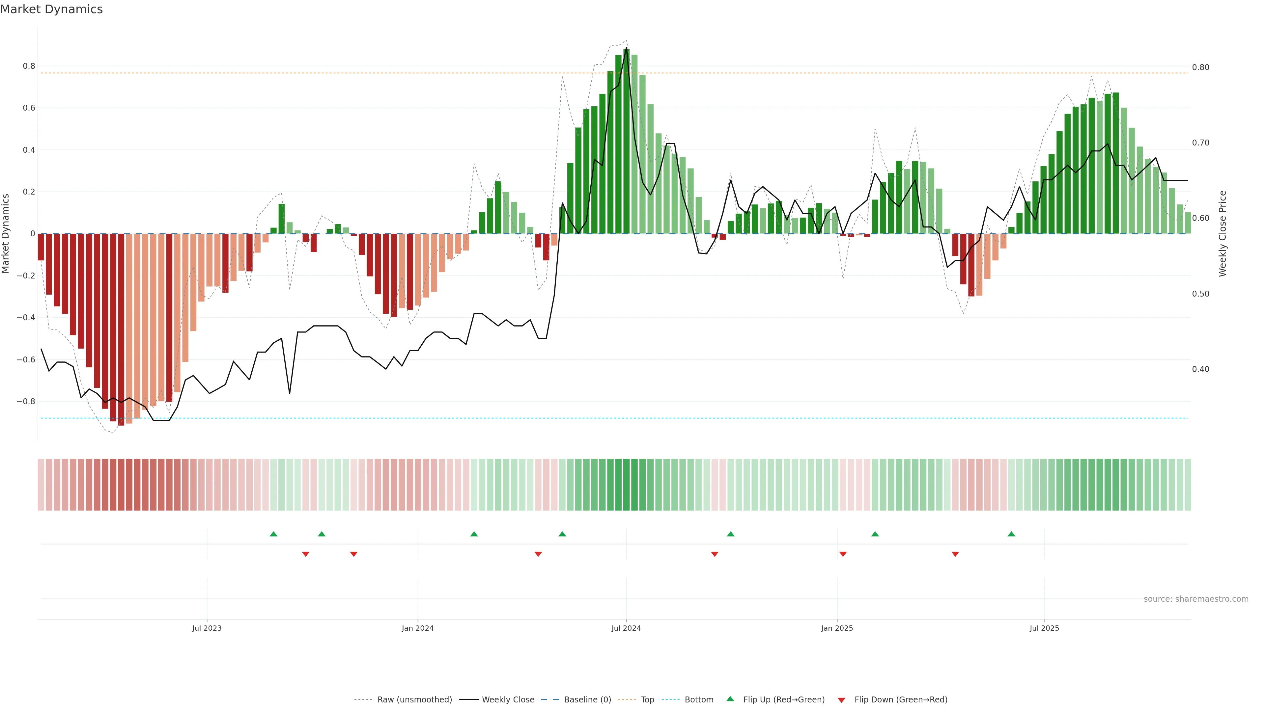Click the Jul 2024 x-axis label
The width and height of the screenshot is (1265, 711).
pyautogui.click(x=626, y=628)
